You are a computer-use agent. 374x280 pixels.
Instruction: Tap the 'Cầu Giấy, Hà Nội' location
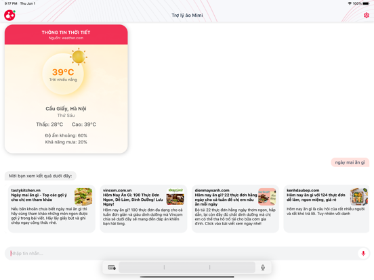[x=66, y=109]
